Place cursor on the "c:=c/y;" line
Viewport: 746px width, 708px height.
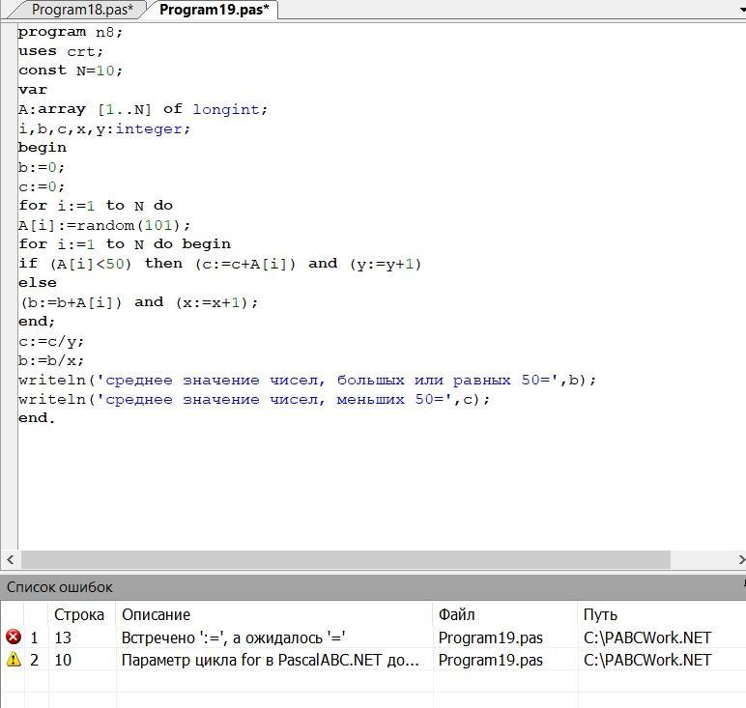(51, 341)
